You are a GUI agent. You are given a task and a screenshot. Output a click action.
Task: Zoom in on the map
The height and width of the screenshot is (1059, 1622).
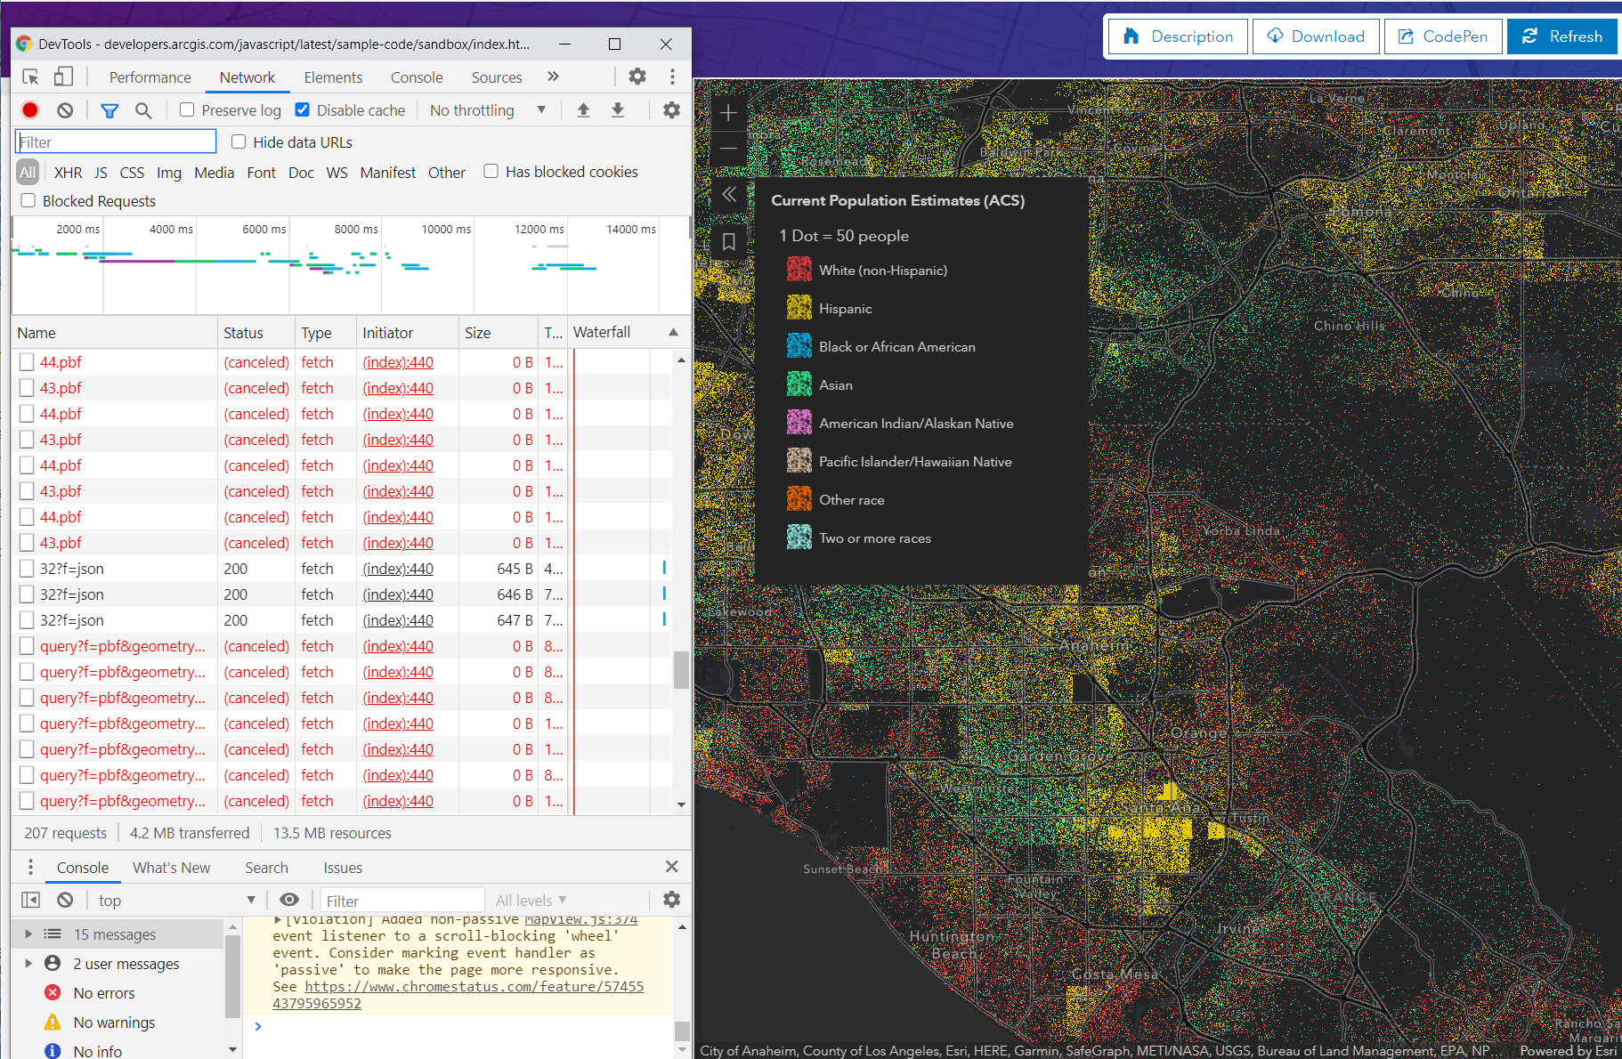coord(728,113)
